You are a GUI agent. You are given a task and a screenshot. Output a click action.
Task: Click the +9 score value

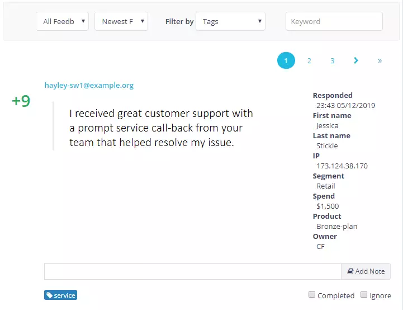21,101
